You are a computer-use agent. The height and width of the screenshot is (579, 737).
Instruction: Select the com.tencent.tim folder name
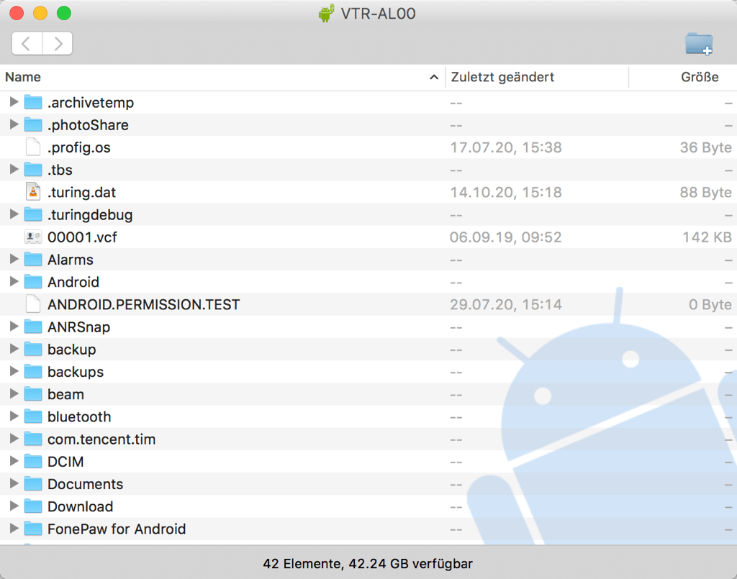pyautogui.click(x=101, y=439)
